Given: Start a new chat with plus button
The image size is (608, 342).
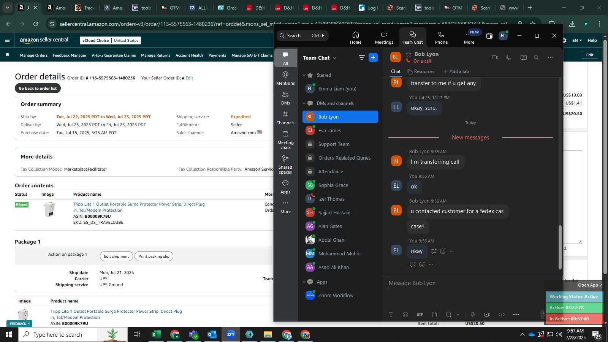Looking at the screenshot, I should coord(373,57).
